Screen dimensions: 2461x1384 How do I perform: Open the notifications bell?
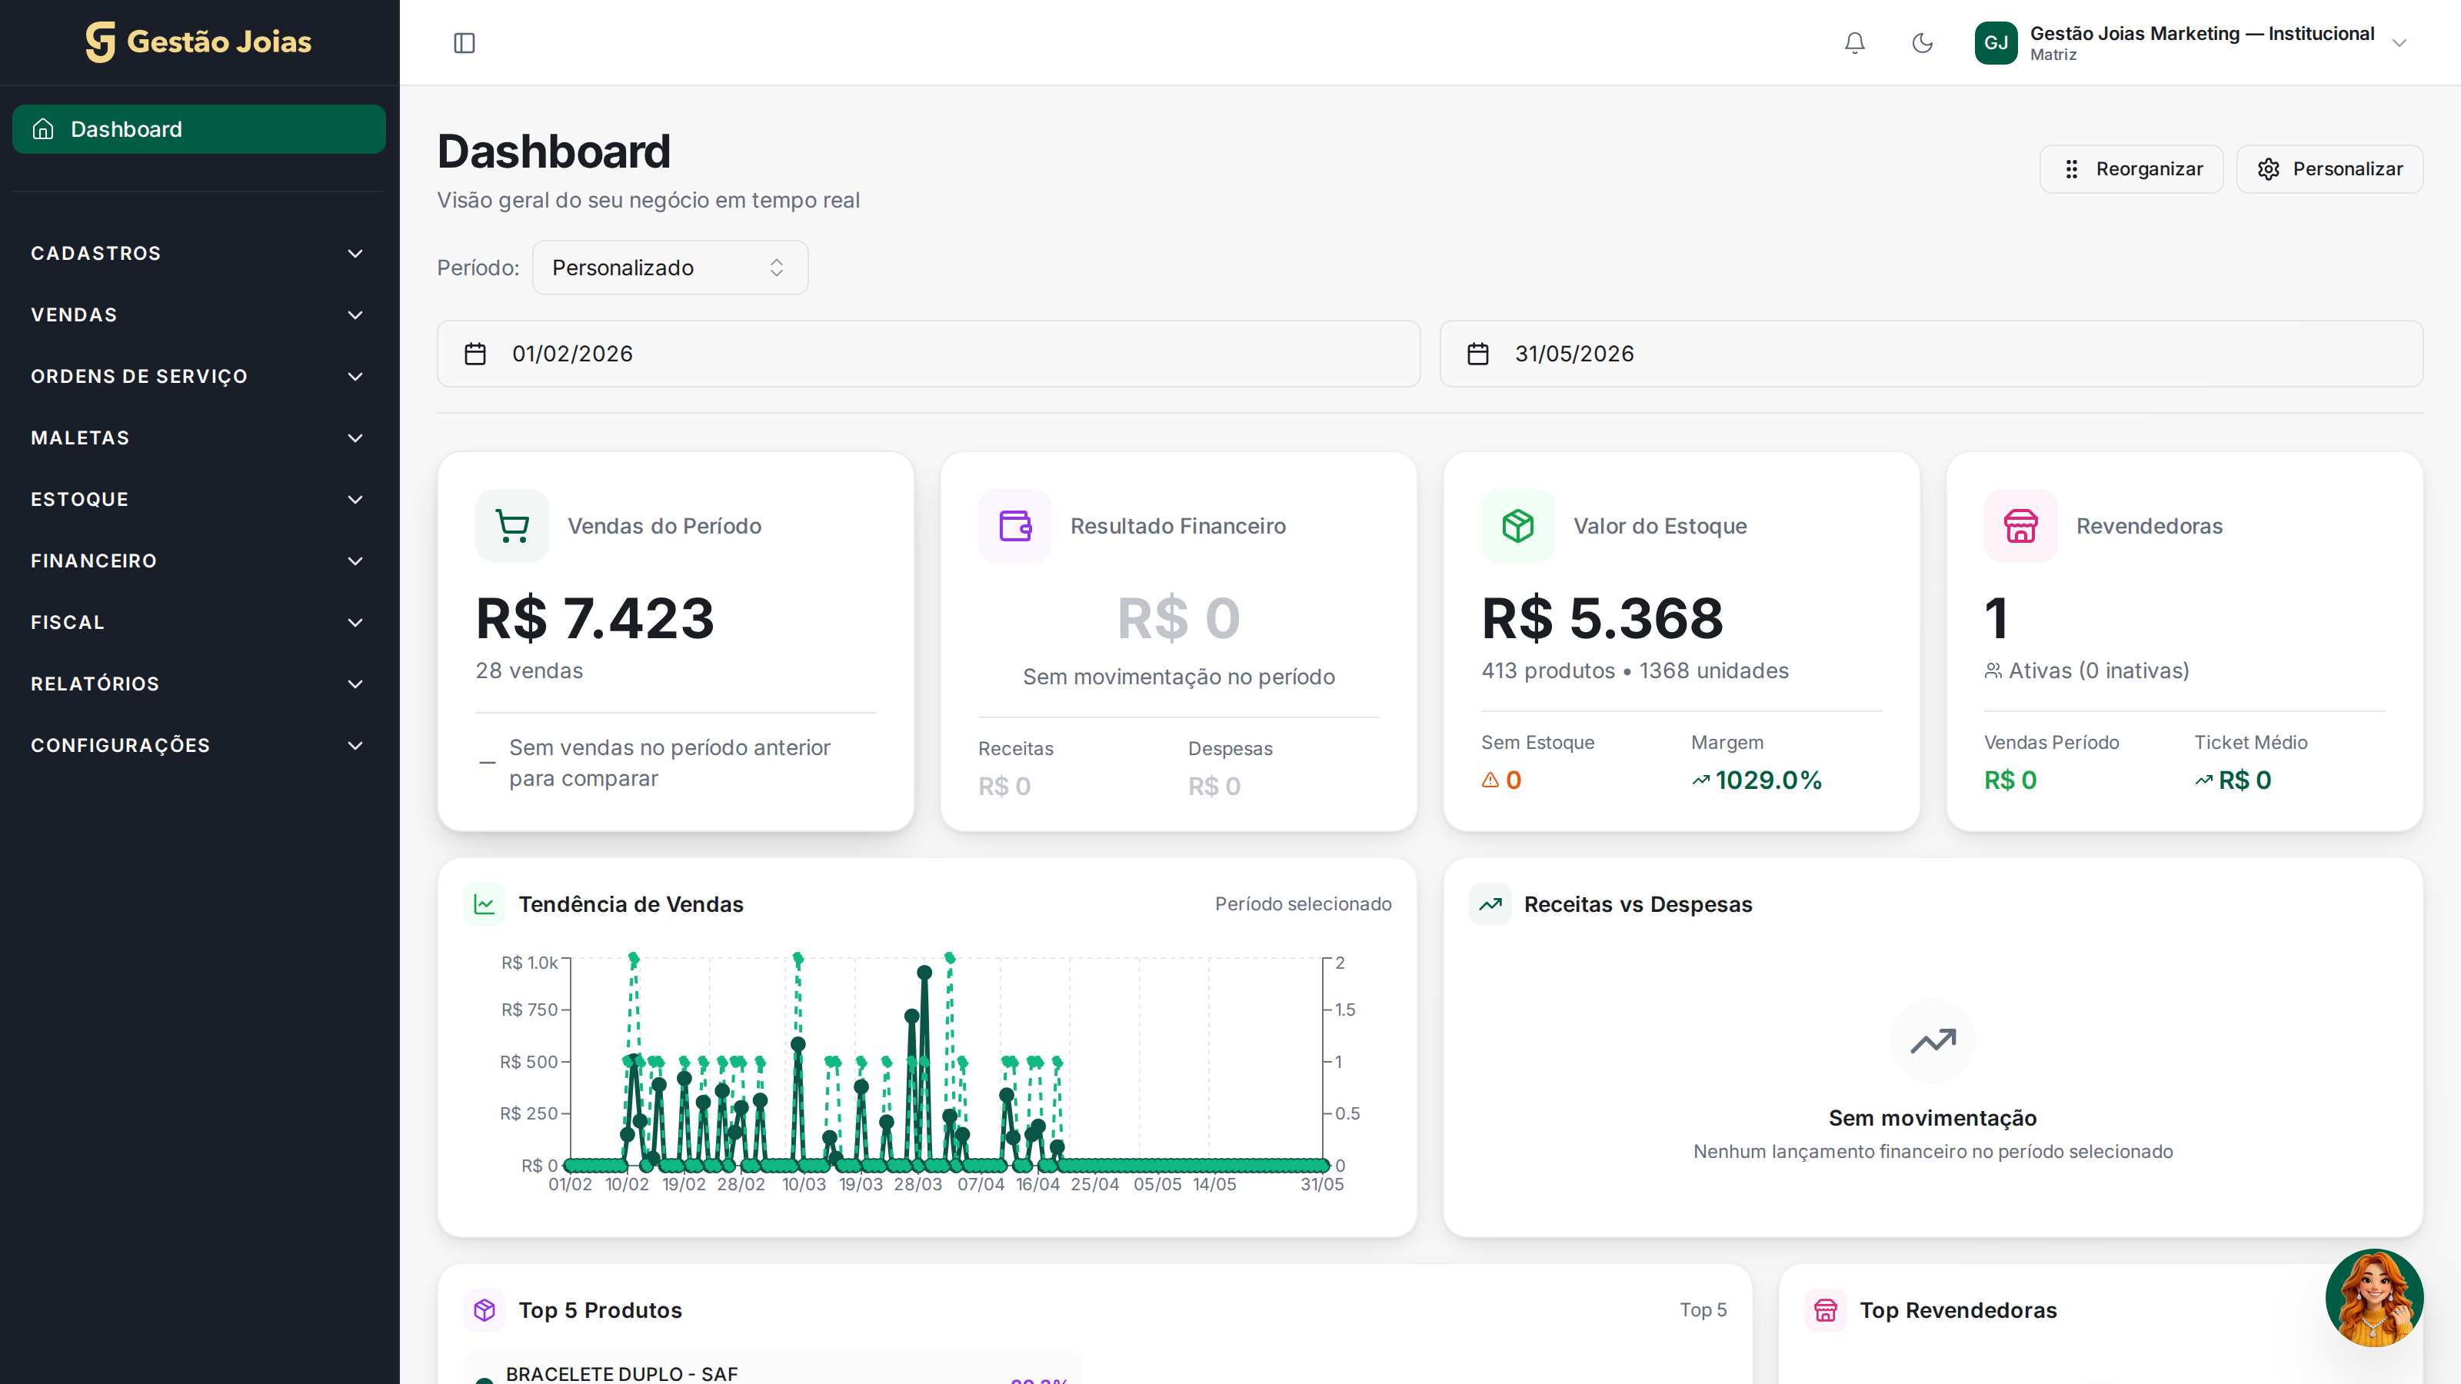pyautogui.click(x=1854, y=43)
